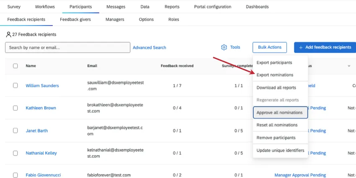The height and width of the screenshot is (178, 356).
Task: Click email brokathleen@dsxemployeetest.com
Action: [115, 108]
